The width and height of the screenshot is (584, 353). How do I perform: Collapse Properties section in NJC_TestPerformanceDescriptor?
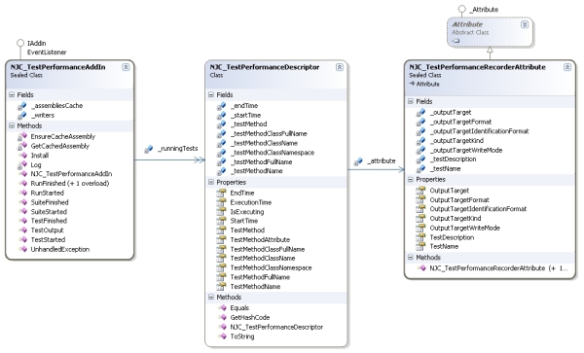pyautogui.click(x=211, y=182)
